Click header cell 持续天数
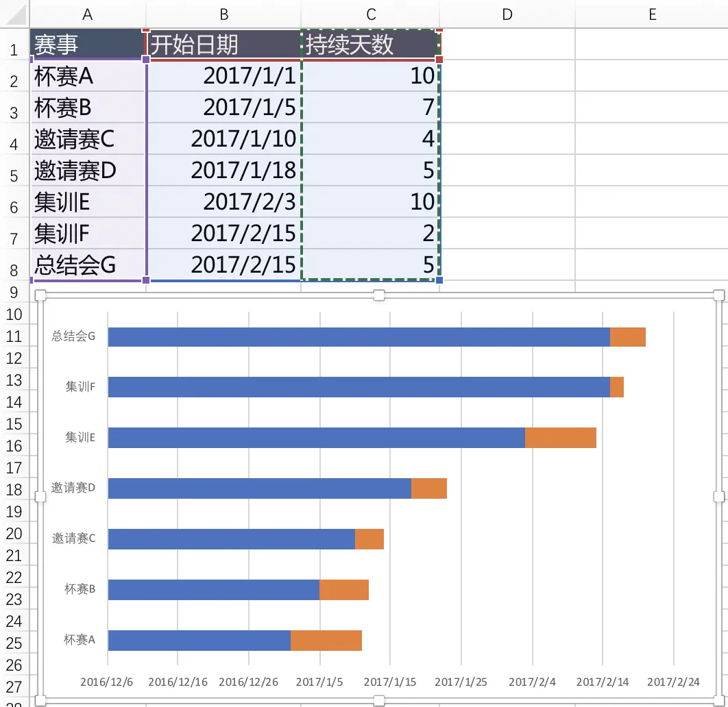This screenshot has width=728, height=707. coord(370,45)
